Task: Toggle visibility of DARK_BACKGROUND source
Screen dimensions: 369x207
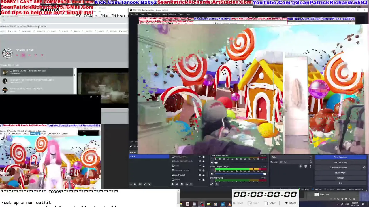Action: tap(199, 161)
